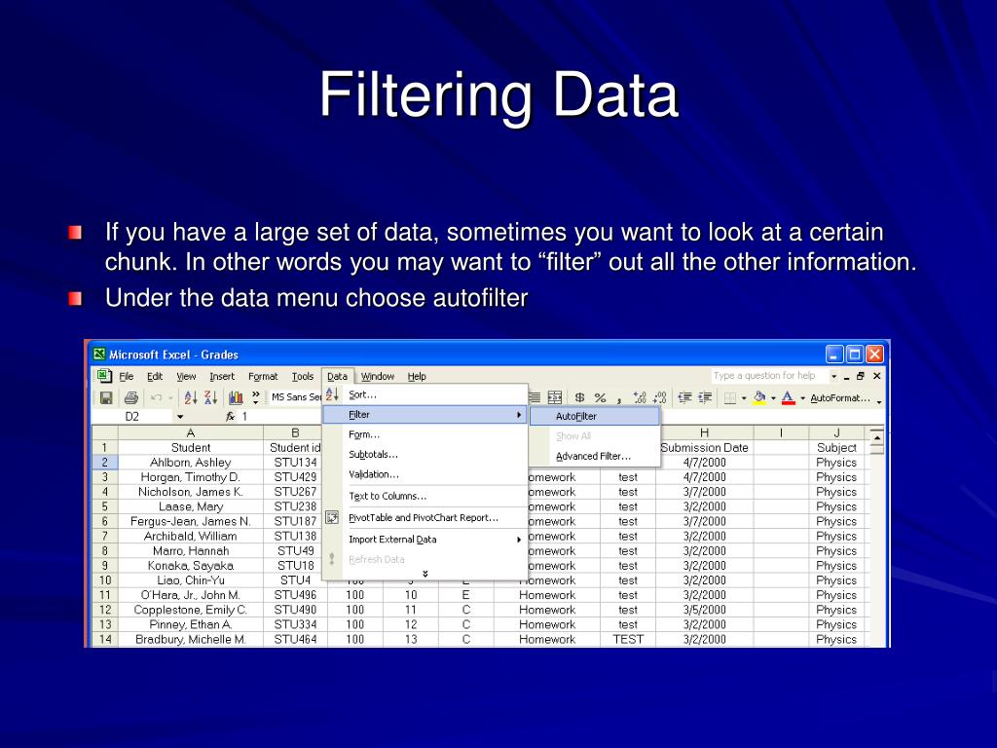Viewport: 997px width, 748px height.
Task: Choose Advanced Filter... option
Action: (595, 456)
